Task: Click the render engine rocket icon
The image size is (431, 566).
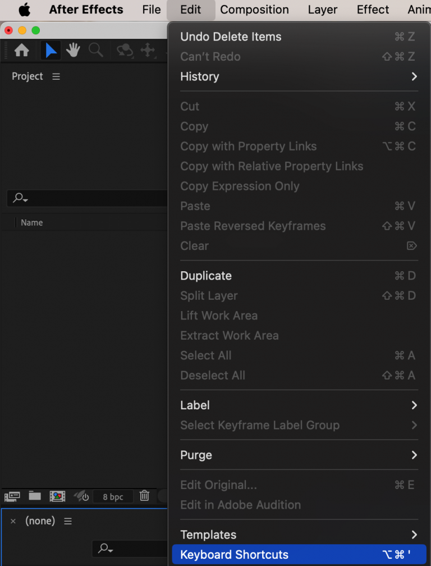Action: 81,496
